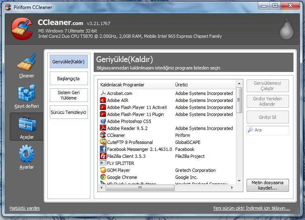Click the vertical scrollbar thumb
This screenshot has width=305, height=220.
coord(239,100)
